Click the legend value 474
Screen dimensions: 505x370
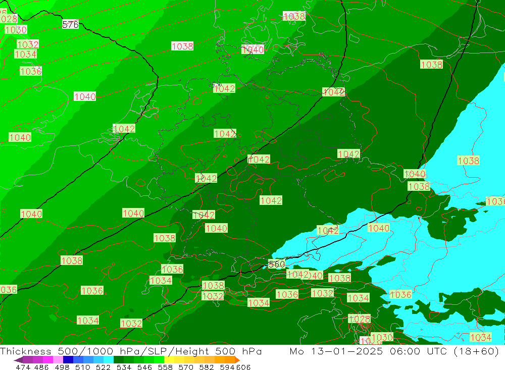(23, 367)
